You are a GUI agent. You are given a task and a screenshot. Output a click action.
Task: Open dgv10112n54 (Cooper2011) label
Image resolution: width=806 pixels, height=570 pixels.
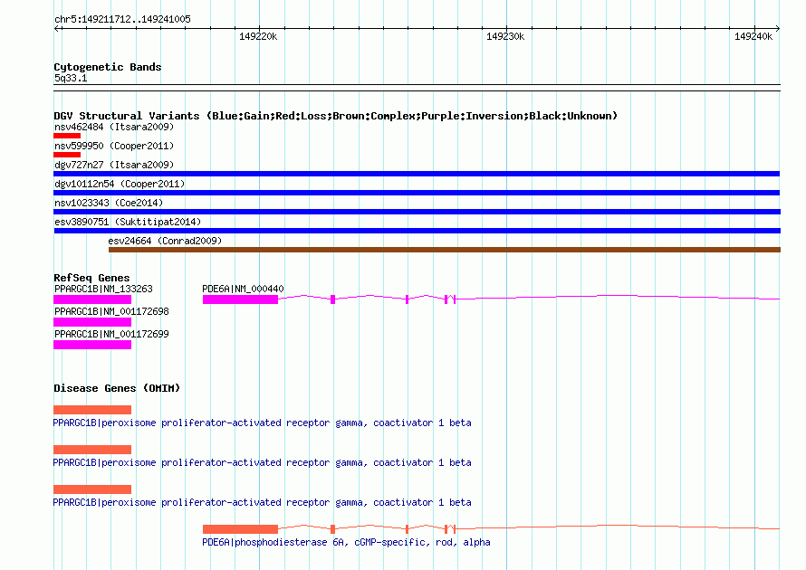[120, 184]
